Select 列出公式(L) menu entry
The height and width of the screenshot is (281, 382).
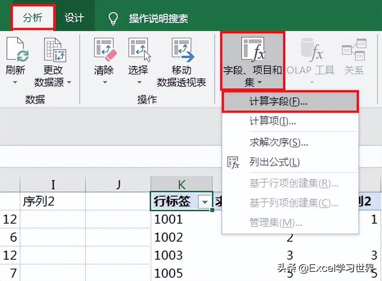pos(290,162)
